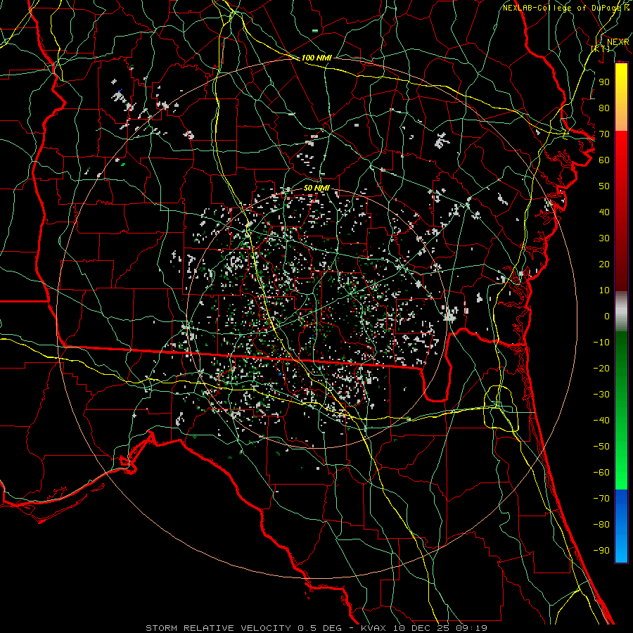Click the '-50' value on the velocity scale

point(601,447)
